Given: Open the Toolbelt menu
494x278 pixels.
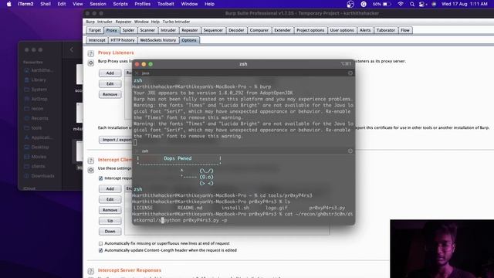Looking at the screenshot, I should [166, 4].
